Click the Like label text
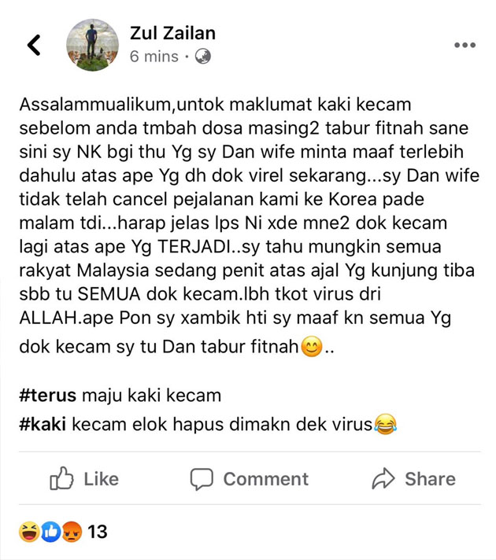The image size is (496, 560). pyautogui.click(x=102, y=479)
